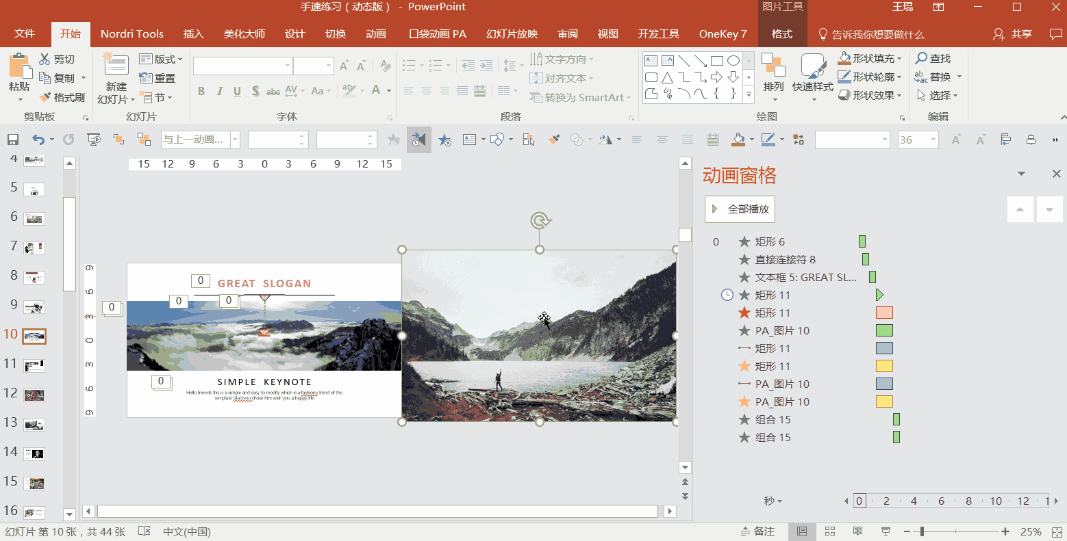Open the Select dropdown in editing group

pyautogui.click(x=937, y=96)
